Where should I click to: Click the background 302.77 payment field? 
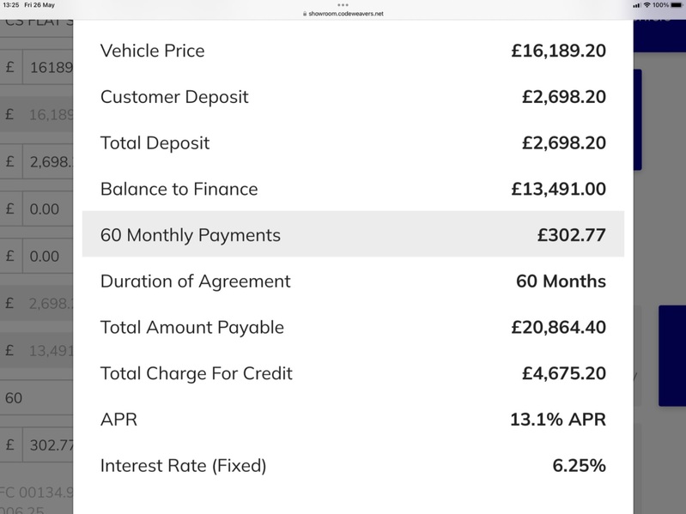tap(48, 445)
